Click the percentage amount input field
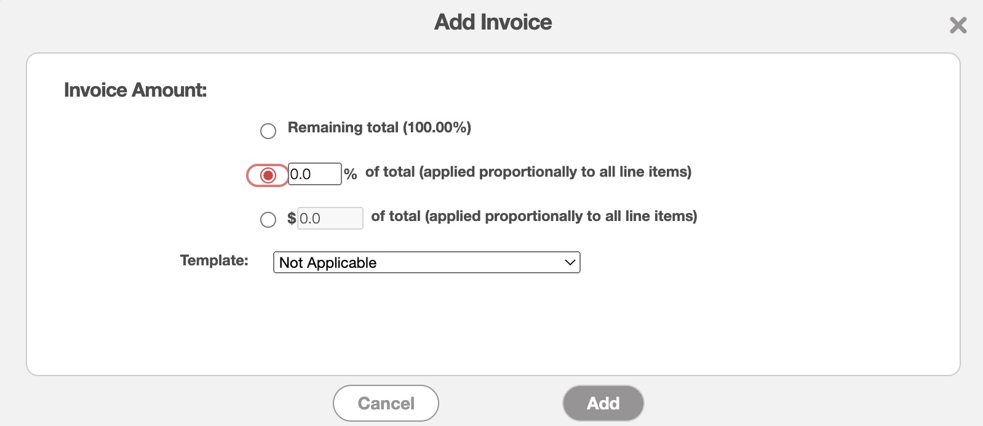The height and width of the screenshot is (426, 983). [x=314, y=174]
